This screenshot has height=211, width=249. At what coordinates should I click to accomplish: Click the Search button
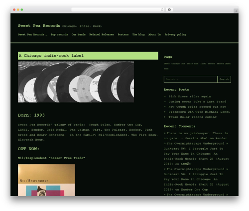pos(224,79)
